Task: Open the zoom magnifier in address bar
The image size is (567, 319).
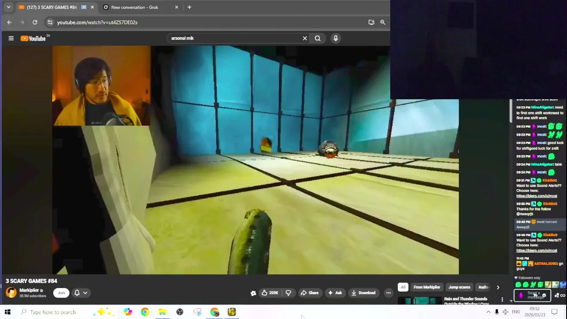Action: pyautogui.click(x=383, y=22)
